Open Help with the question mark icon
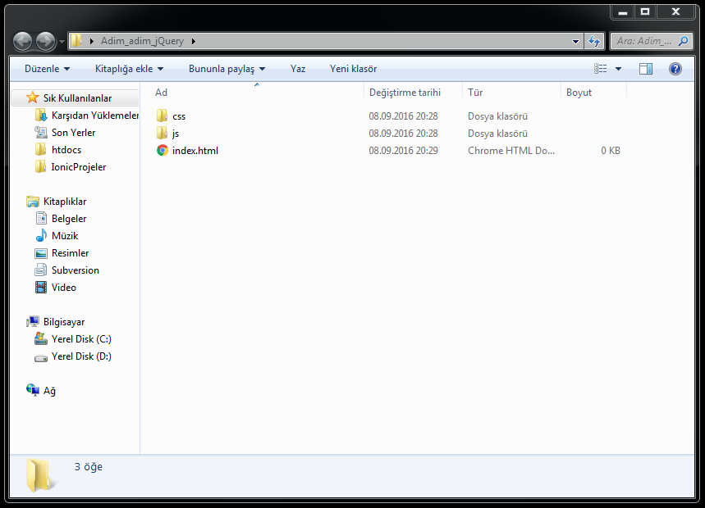The image size is (705, 508). [x=675, y=69]
